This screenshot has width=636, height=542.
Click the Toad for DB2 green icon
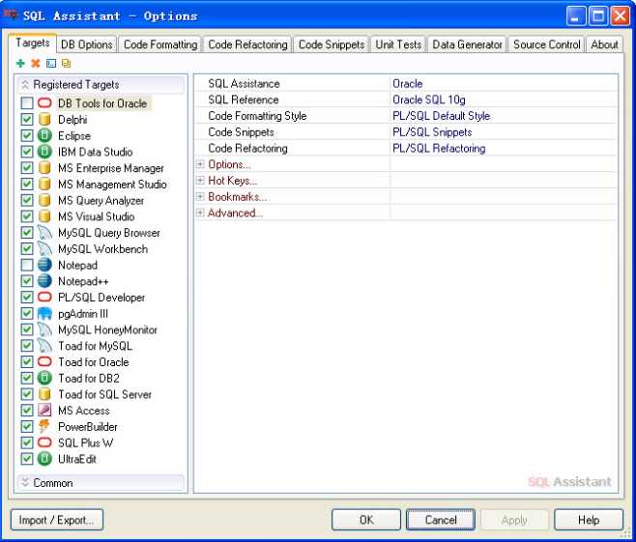[x=44, y=378]
